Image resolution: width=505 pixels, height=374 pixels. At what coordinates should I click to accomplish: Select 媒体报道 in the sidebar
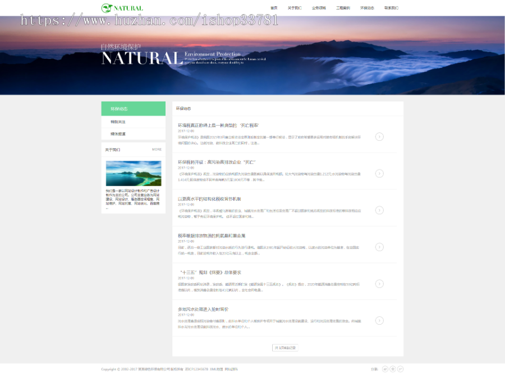point(133,134)
